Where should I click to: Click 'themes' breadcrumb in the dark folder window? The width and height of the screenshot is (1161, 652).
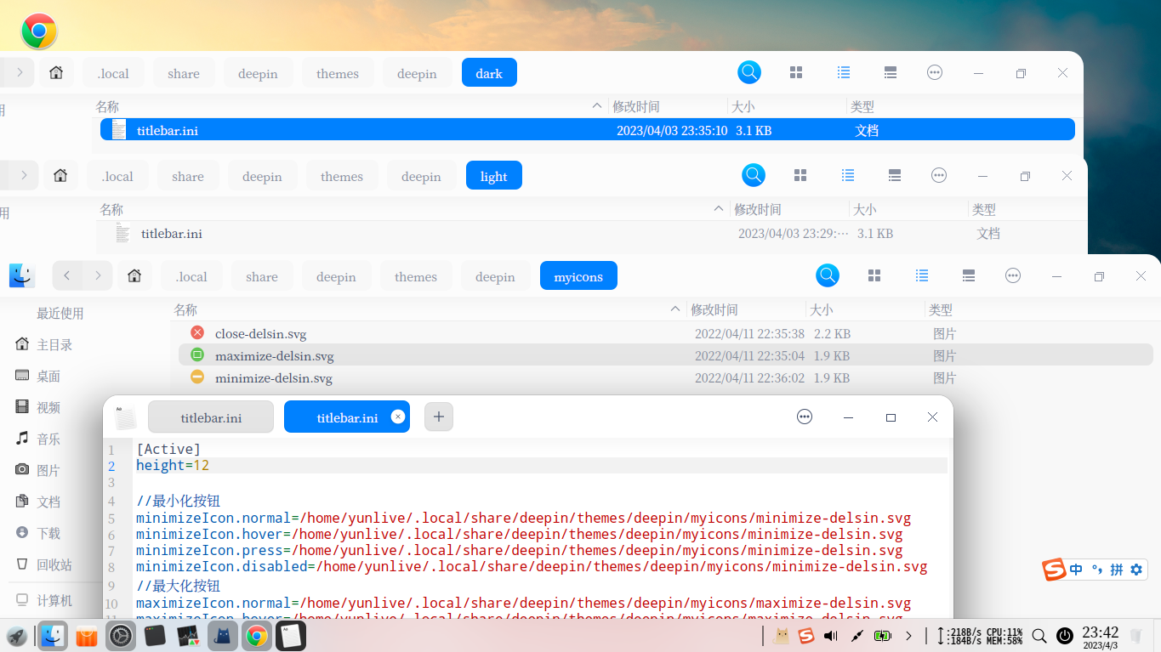[x=338, y=73]
